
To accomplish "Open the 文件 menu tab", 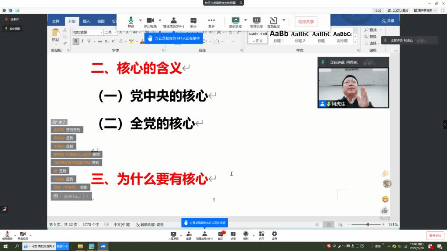I will [x=56, y=21].
